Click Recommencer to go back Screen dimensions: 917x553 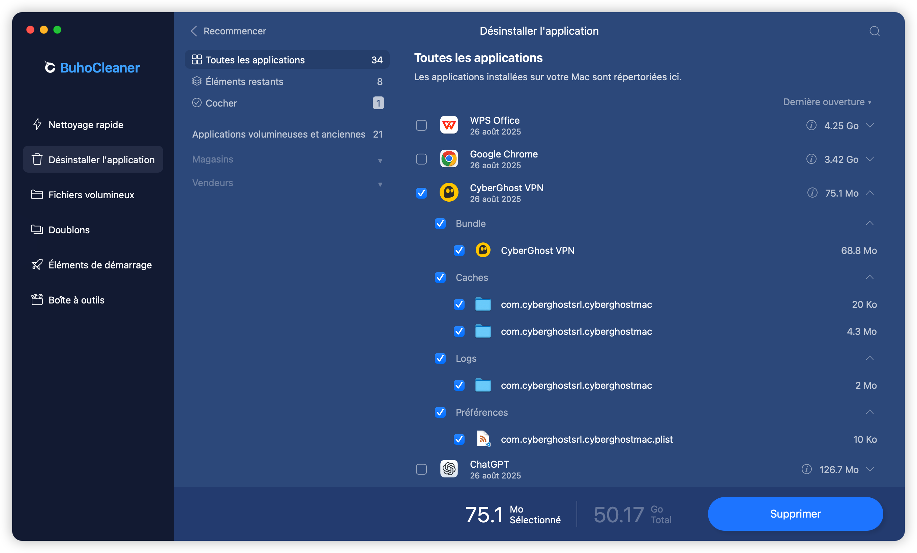tap(228, 31)
